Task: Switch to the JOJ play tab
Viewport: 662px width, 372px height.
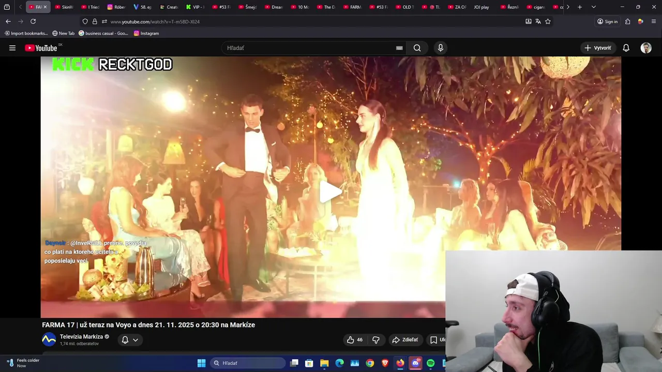Action: 481,7
